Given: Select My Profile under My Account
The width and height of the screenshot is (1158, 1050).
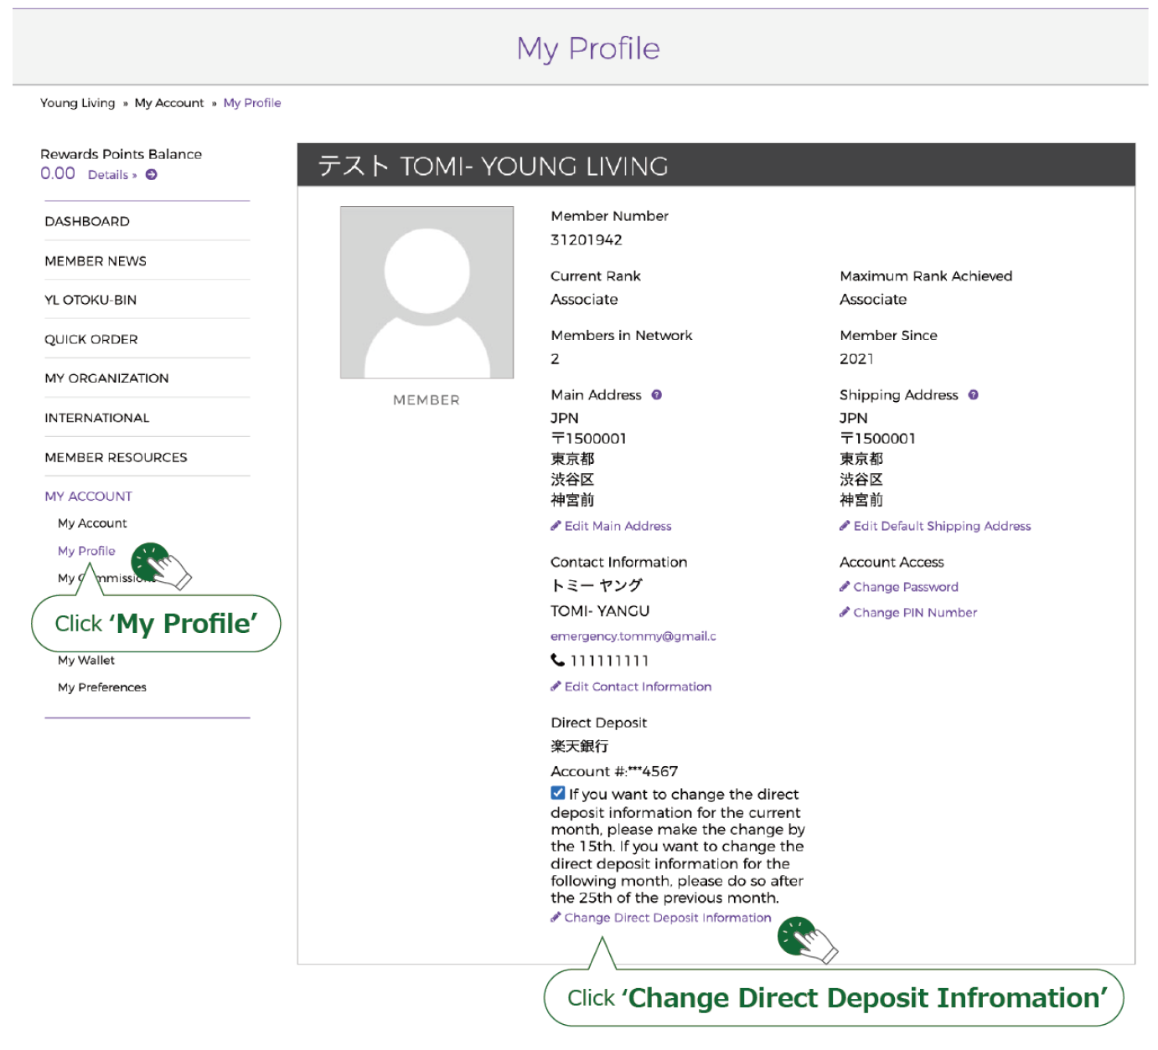Looking at the screenshot, I should [x=86, y=551].
